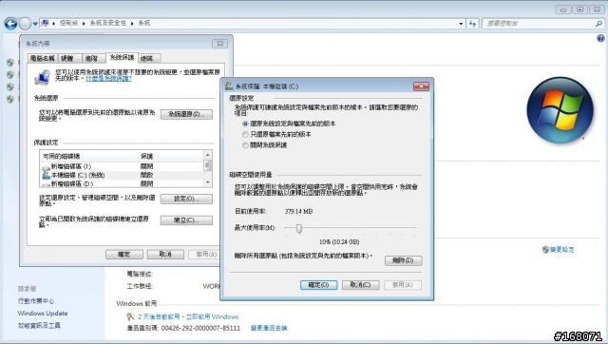Confirm with 確定(O) in 系統保護 dialog
Viewport: 608px width, 344px height.
(319, 285)
